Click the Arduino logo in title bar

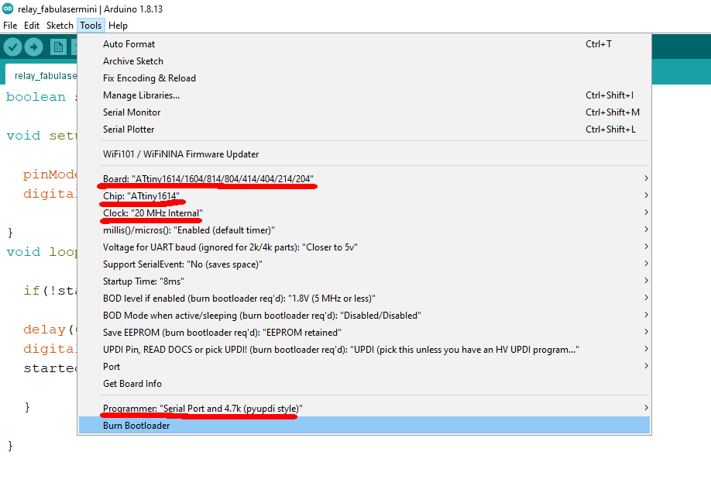(x=7, y=9)
